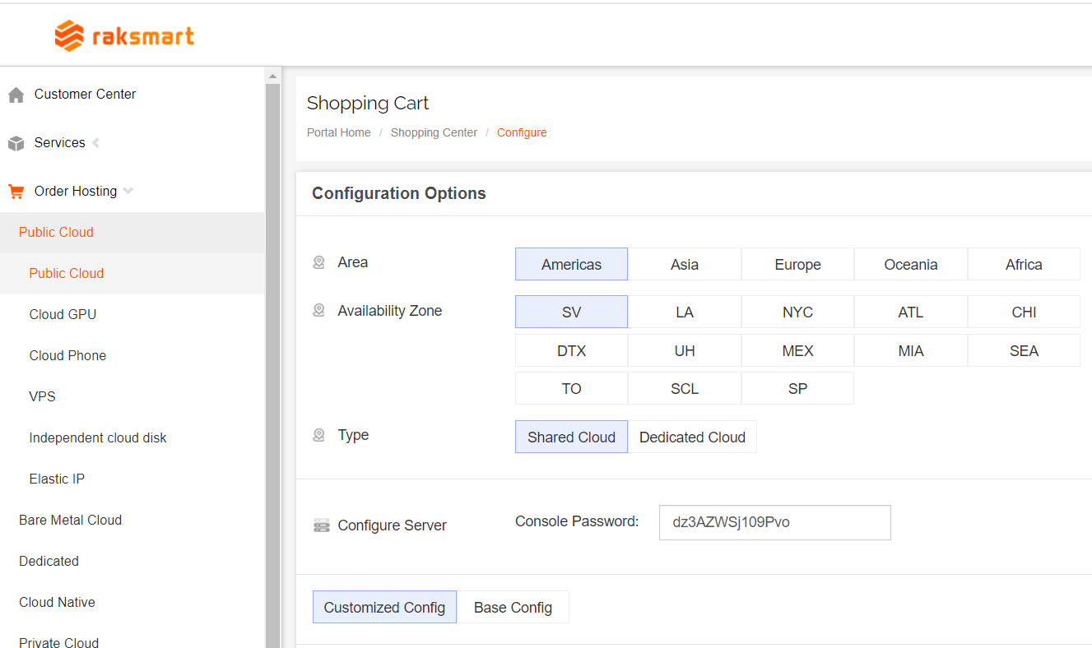1092x648 pixels.
Task: Click the Console Password field
Action: tap(774, 522)
